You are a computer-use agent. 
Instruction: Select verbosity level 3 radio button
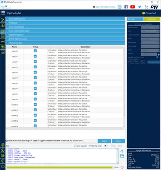(119, 146)
